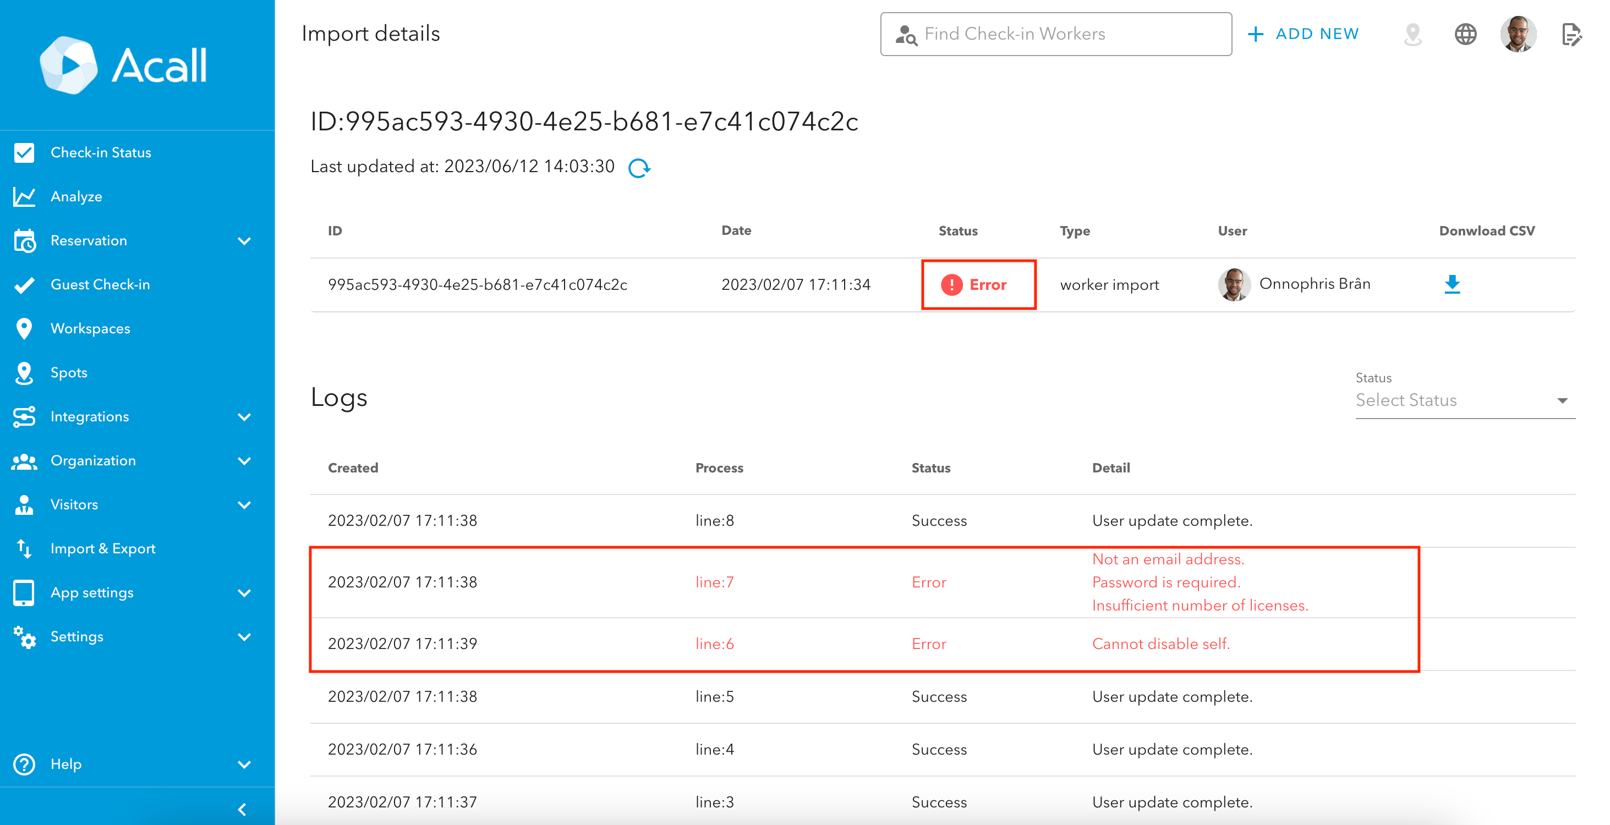Click the document edit icon in header
1610x825 pixels.
pyautogui.click(x=1571, y=34)
